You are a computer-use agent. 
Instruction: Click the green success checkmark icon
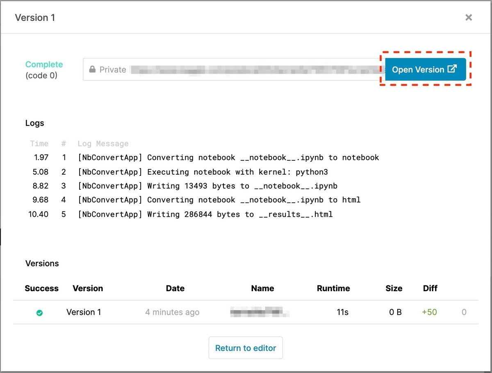39,313
